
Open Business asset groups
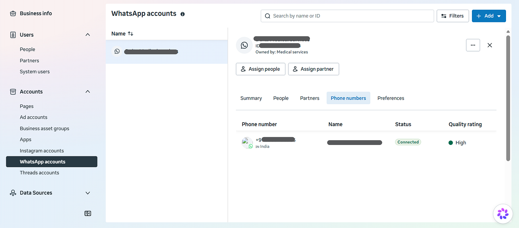click(x=44, y=128)
